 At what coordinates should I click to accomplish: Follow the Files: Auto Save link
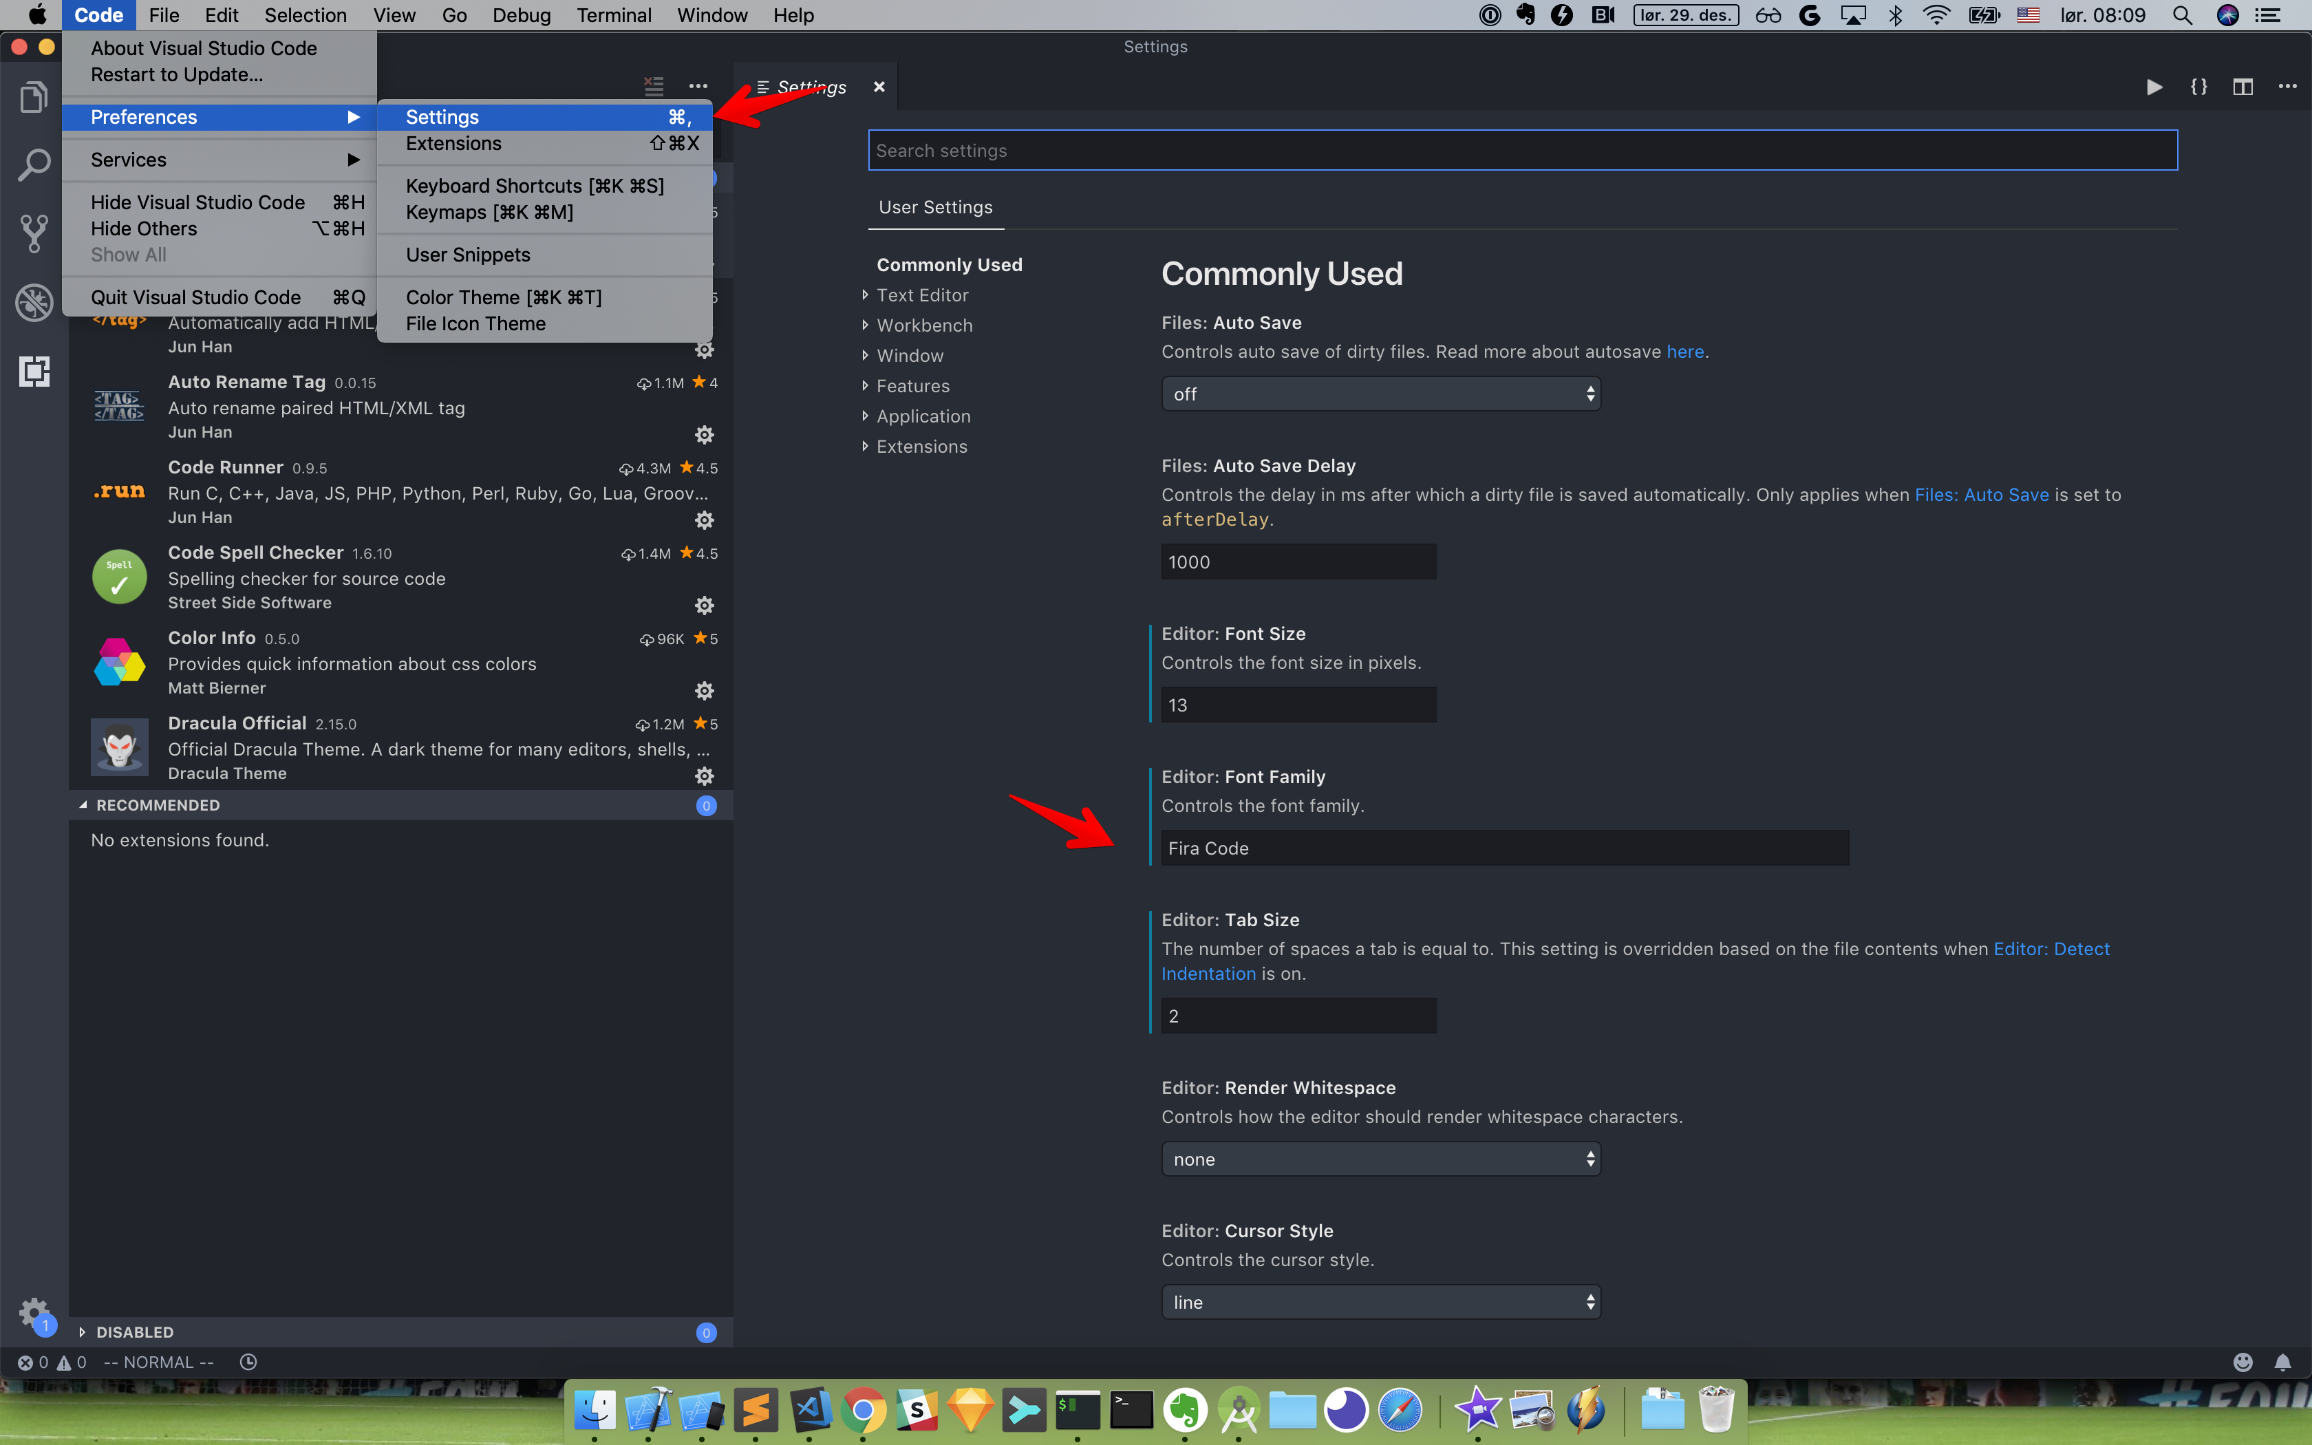pos(1982,495)
